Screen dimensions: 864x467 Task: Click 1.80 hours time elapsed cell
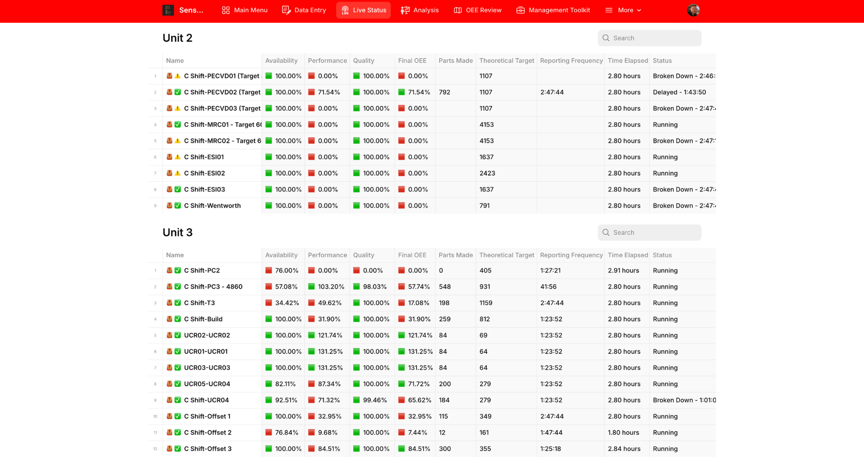coord(624,432)
